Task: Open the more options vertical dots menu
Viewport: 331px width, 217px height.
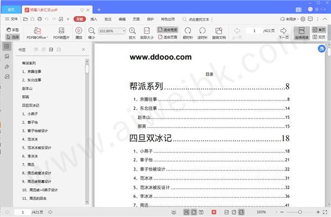Action: click(318, 19)
